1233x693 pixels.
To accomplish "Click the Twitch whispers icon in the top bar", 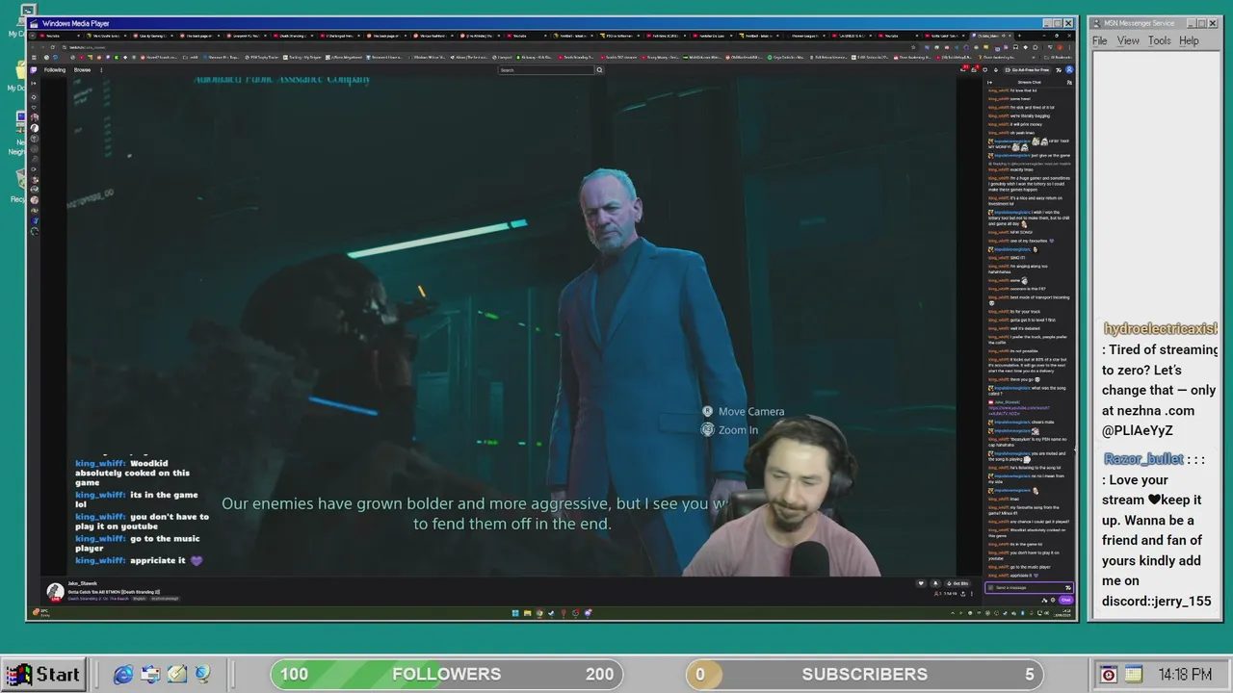I will (984, 69).
